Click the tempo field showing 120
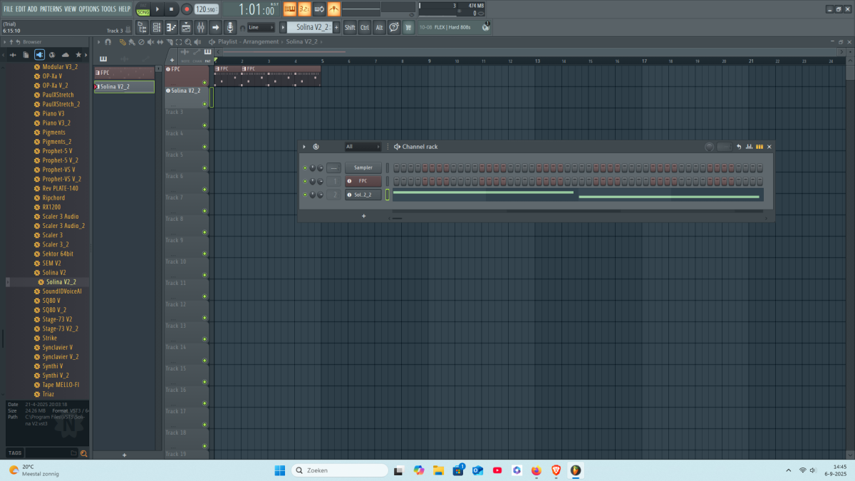Image resolution: width=855 pixels, height=481 pixels. pyautogui.click(x=206, y=9)
